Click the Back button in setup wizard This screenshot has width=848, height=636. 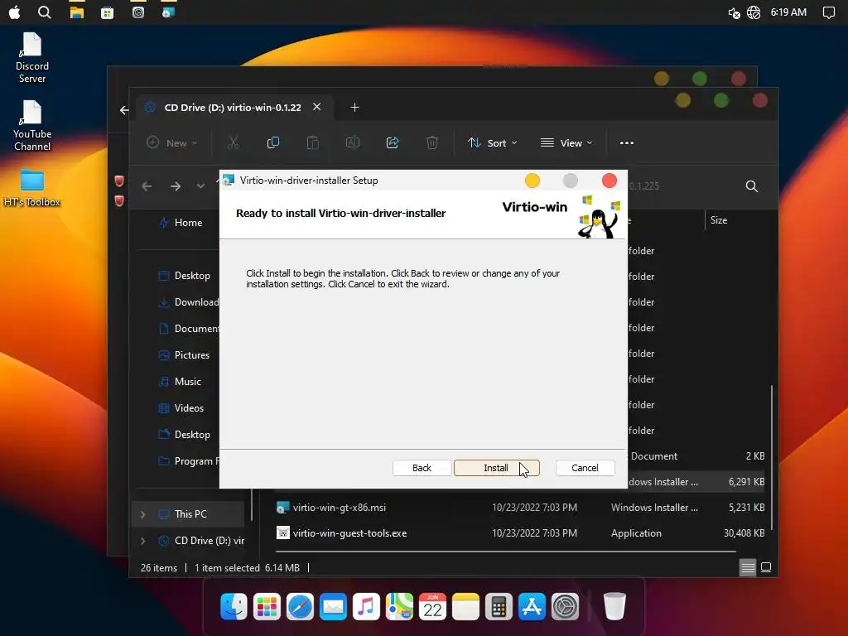422,468
